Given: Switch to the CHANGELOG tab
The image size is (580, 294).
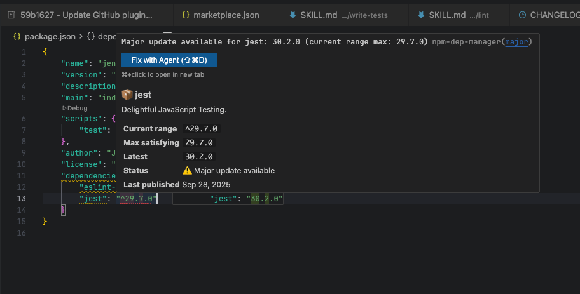Looking at the screenshot, I should (x=545, y=15).
